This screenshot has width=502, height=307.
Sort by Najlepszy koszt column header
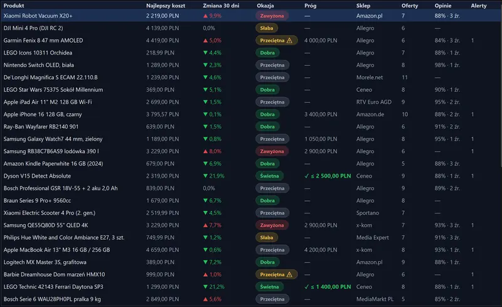166,6
